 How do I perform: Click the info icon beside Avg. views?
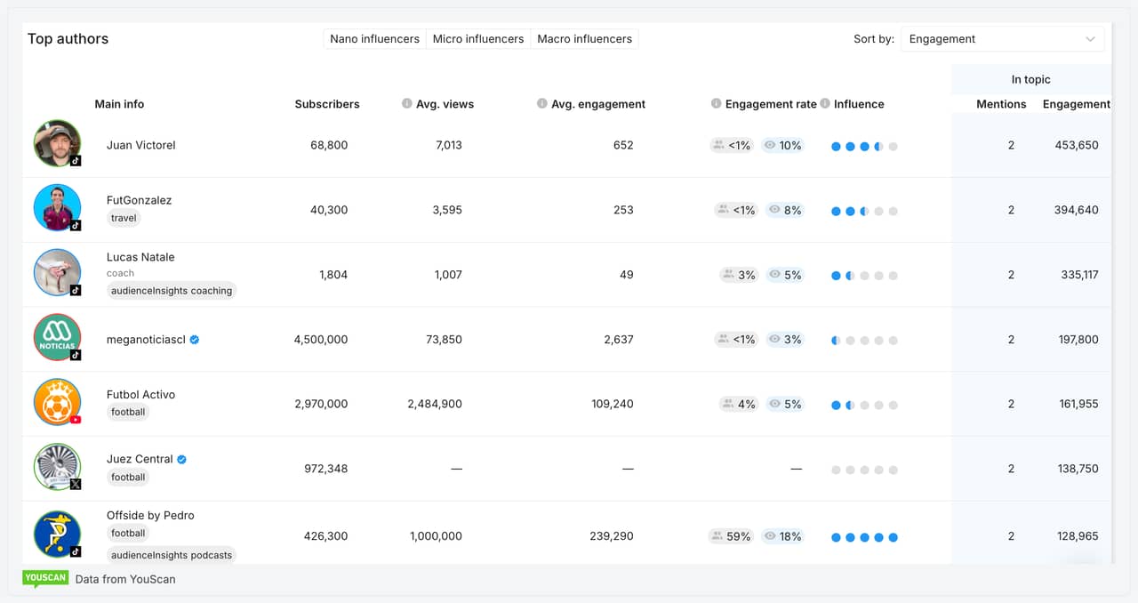pyautogui.click(x=407, y=104)
